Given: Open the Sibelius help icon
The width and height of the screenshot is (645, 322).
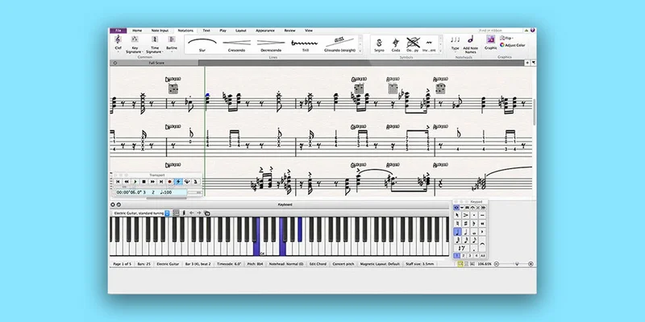Looking at the screenshot, I should (532, 31).
